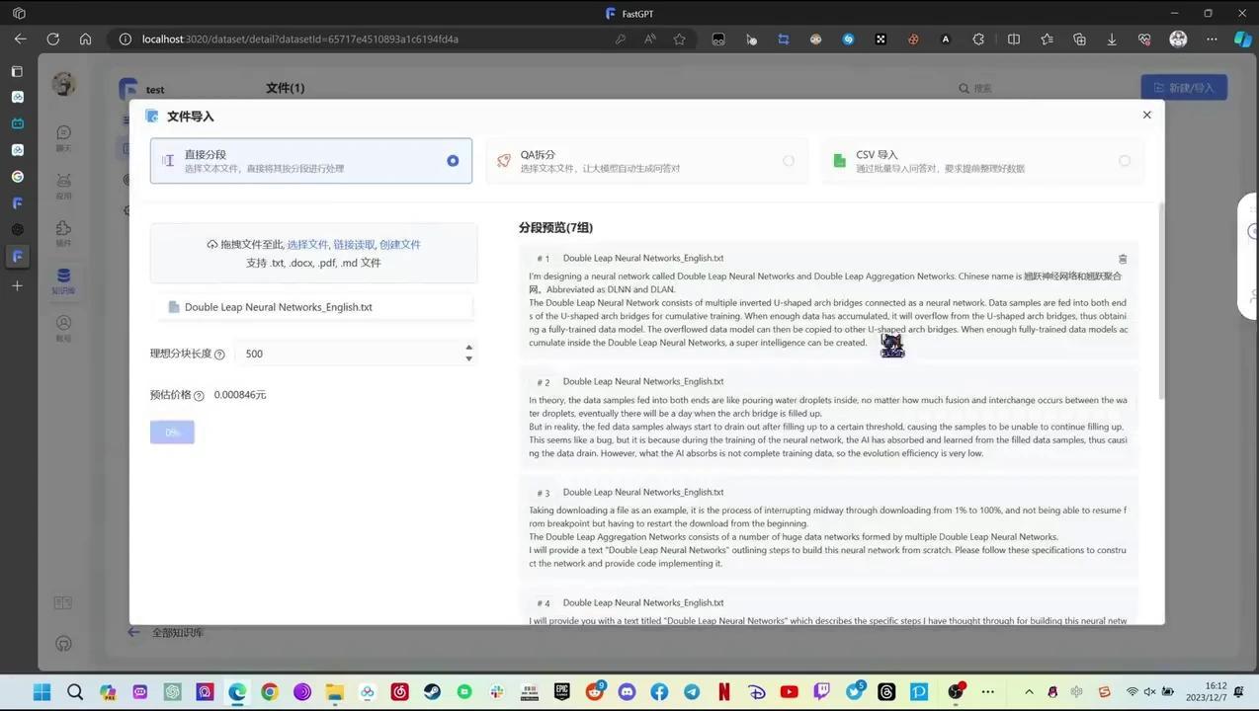Image resolution: width=1259 pixels, height=711 pixels.
Task: Select the QA拆分 radio option
Action: click(788, 161)
